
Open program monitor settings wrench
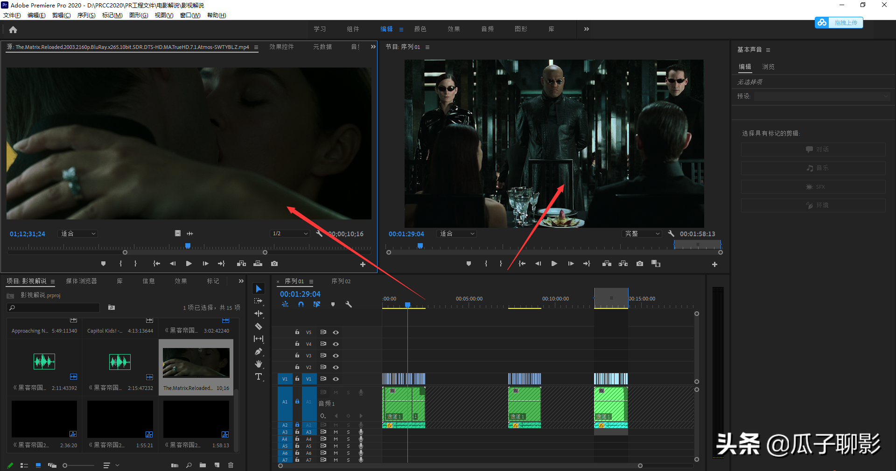pos(671,233)
